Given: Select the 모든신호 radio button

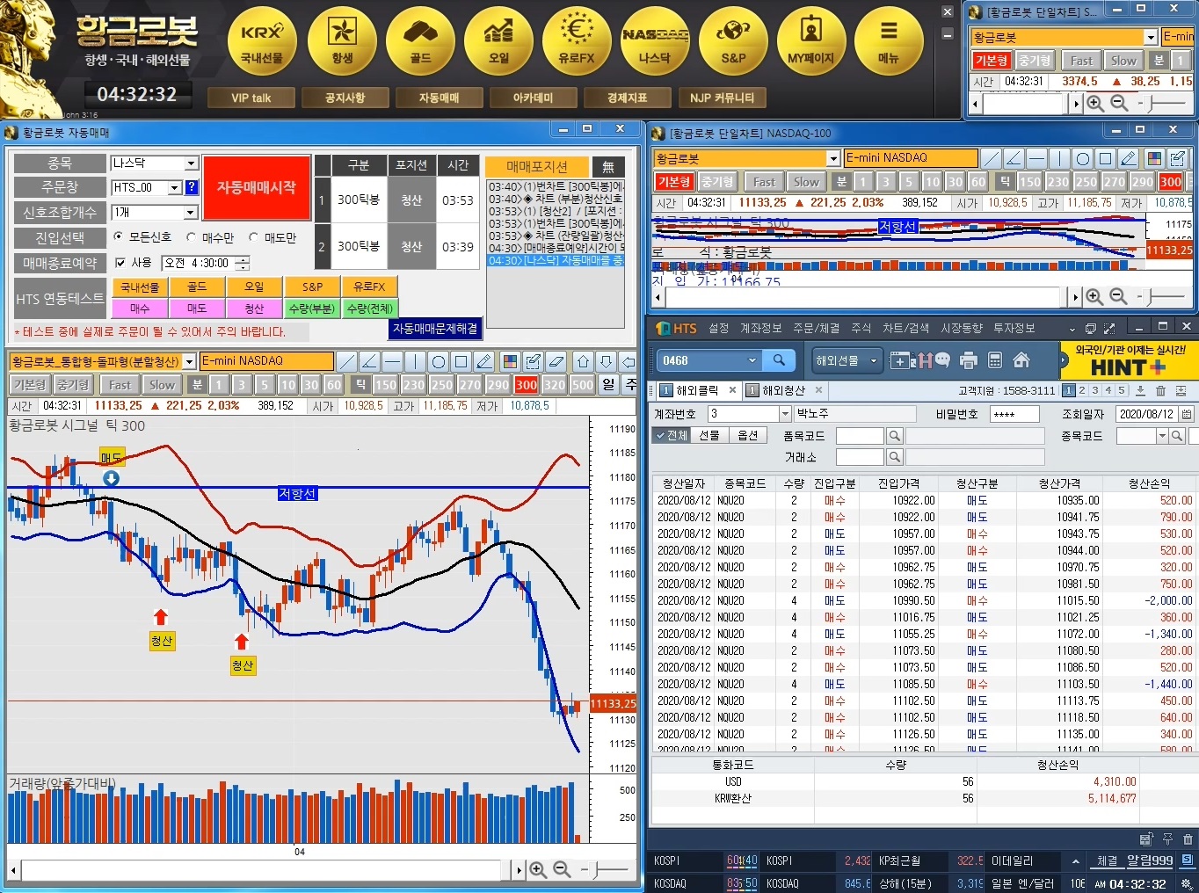Looking at the screenshot, I should coord(119,236).
